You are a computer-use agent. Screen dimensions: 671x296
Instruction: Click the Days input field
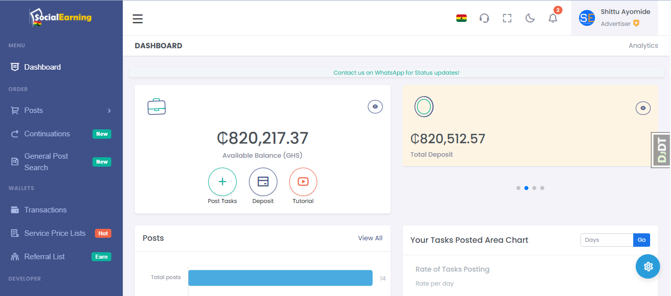tap(606, 240)
